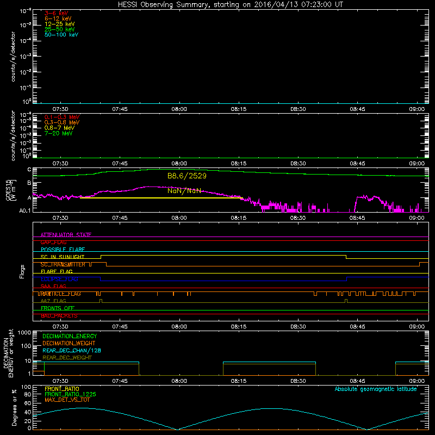The height and width of the screenshot is (435, 435).
Task: Click the 0.3-0.8 MeV legend entry
Action: 62,122
